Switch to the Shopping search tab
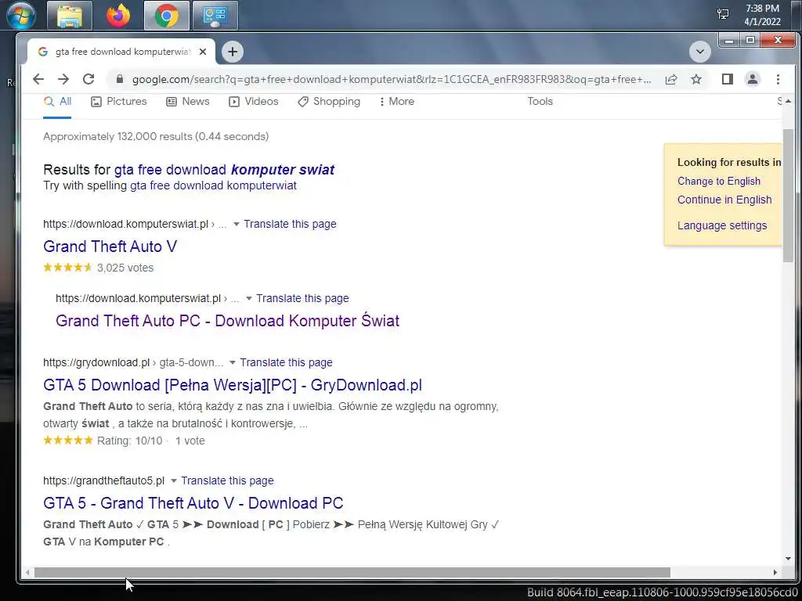Screen dimensions: 802x601 pos(329,101)
